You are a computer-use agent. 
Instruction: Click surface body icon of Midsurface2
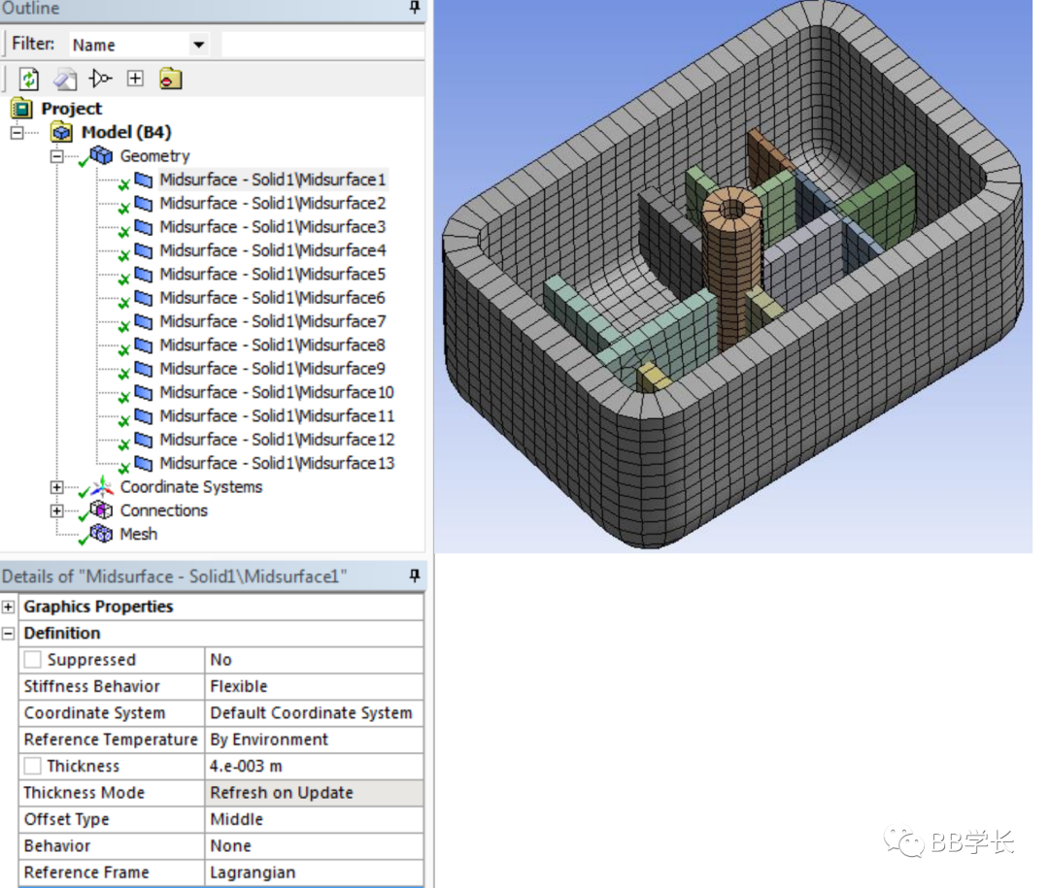click(x=143, y=203)
